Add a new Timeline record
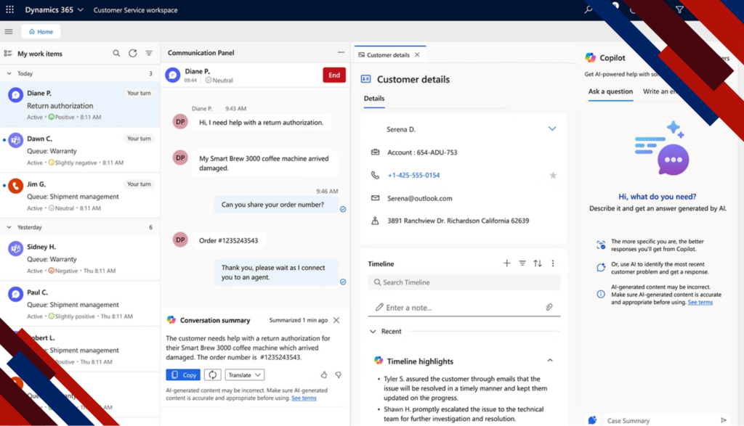The height and width of the screenshot is (426, 744). (x=506, y=263)
